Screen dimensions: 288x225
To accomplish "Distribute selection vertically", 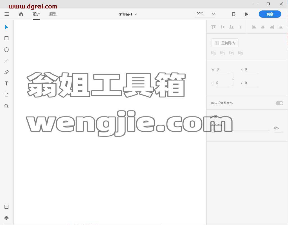I will [x=281, y=27].
